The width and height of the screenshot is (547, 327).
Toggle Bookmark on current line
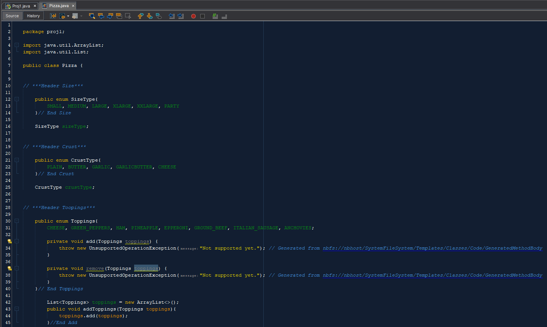pyautogui.click(x=159, y=16)
